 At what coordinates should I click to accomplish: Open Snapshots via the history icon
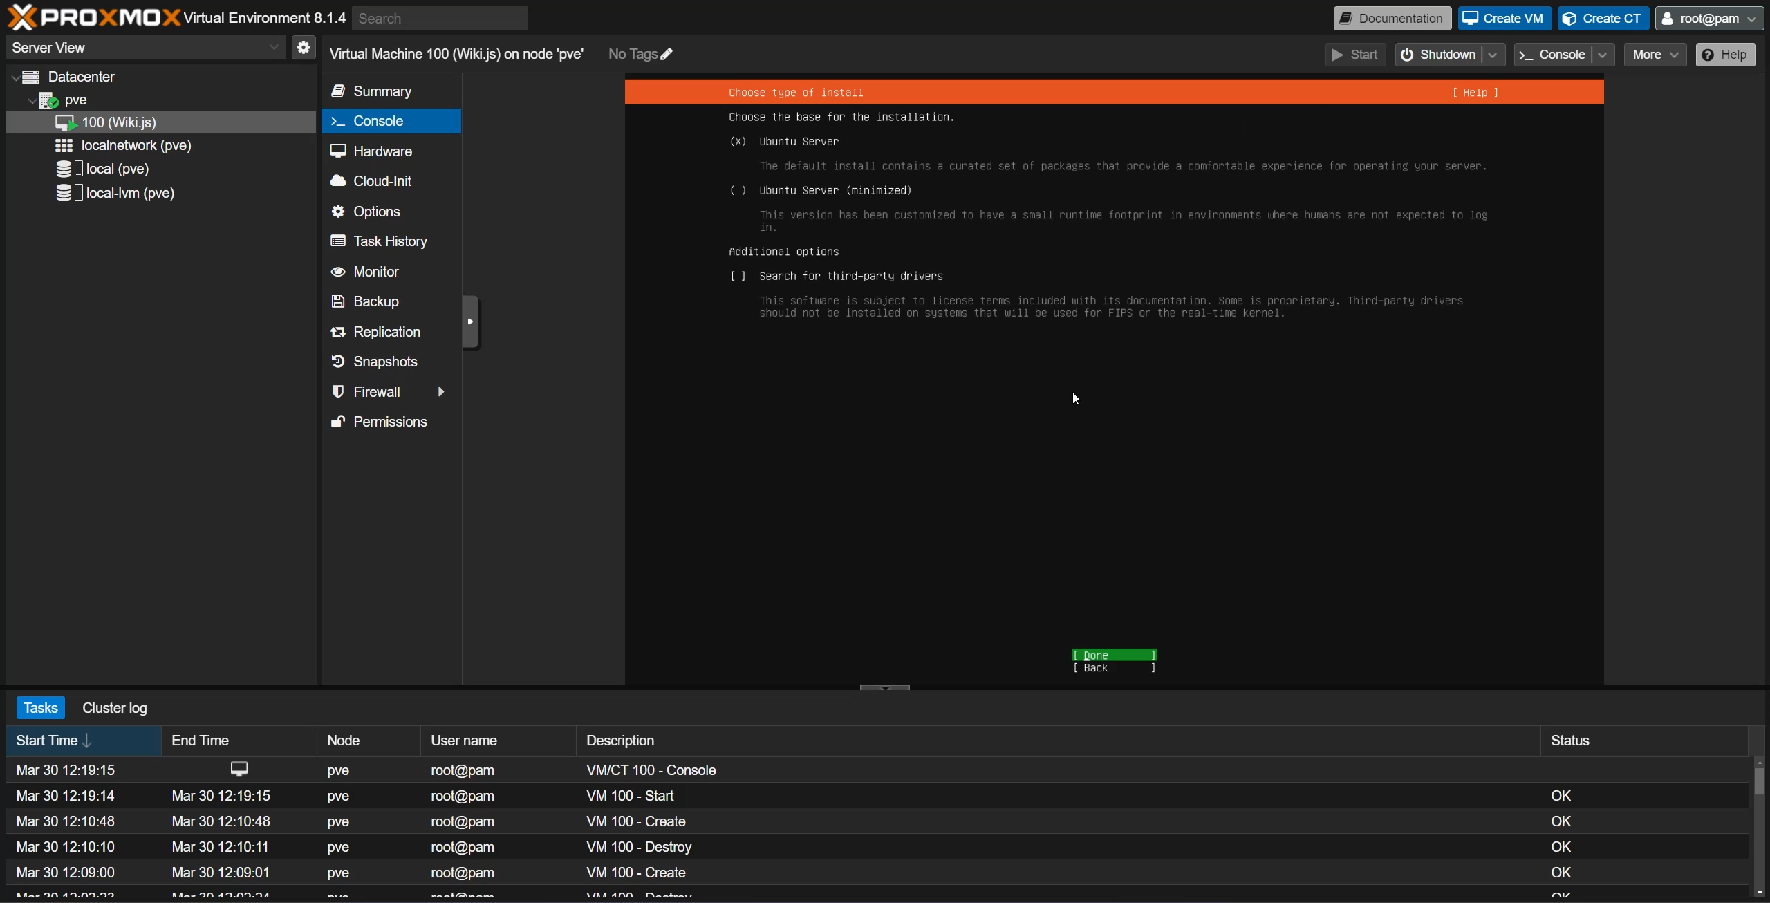[x=338, y=361]
